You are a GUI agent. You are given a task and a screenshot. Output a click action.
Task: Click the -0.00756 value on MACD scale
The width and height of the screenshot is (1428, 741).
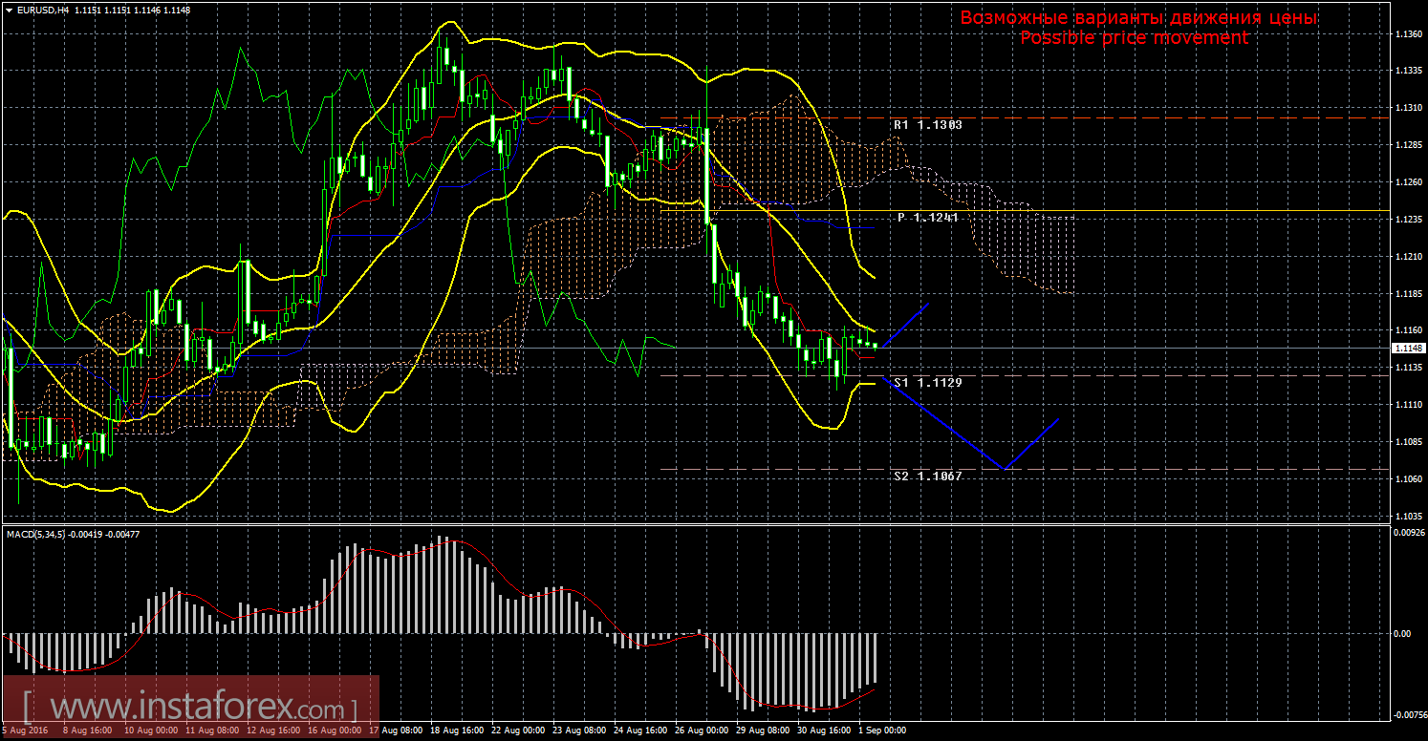(x=1405, y=713)
